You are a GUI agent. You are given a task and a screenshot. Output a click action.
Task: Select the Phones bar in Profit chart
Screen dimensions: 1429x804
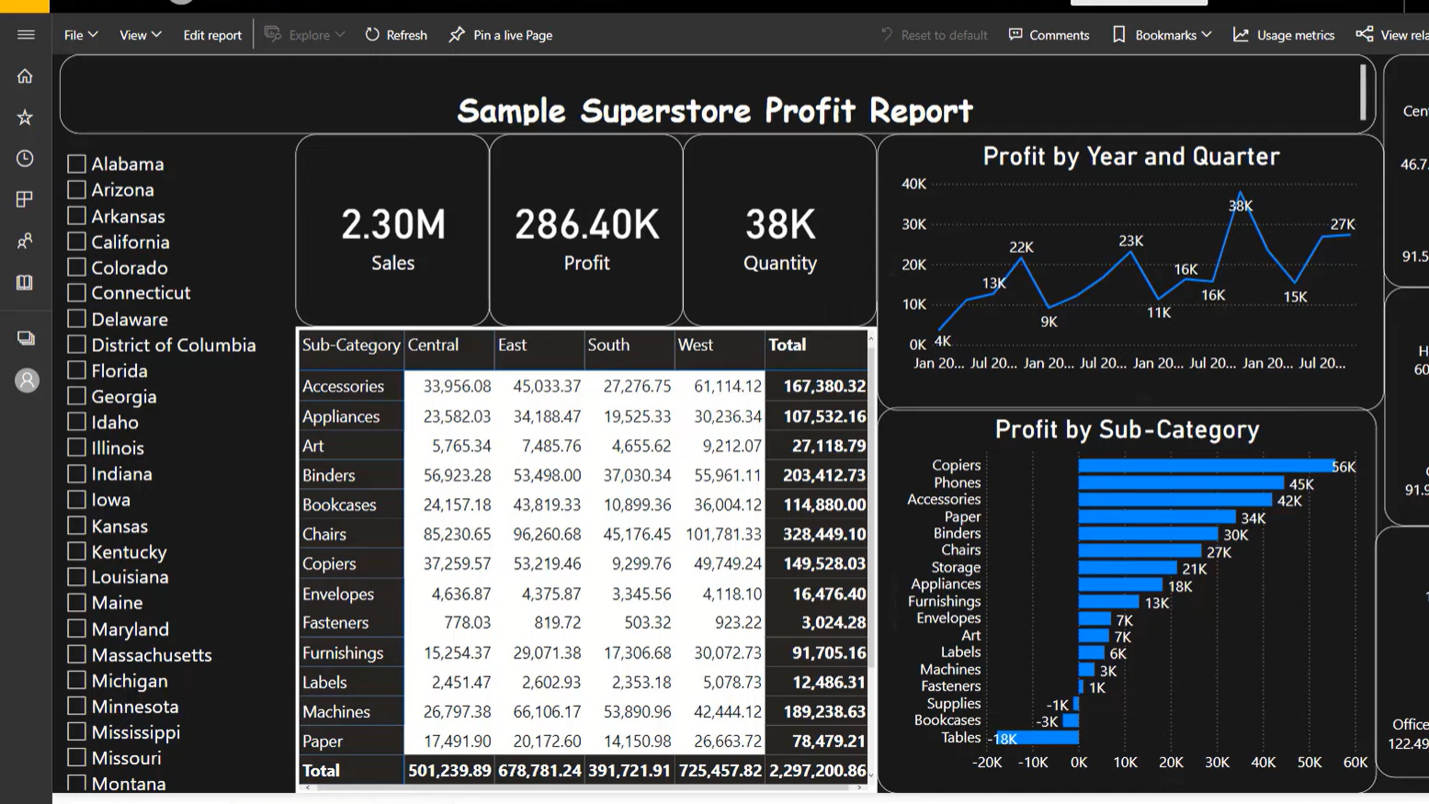pos(1181,483)
